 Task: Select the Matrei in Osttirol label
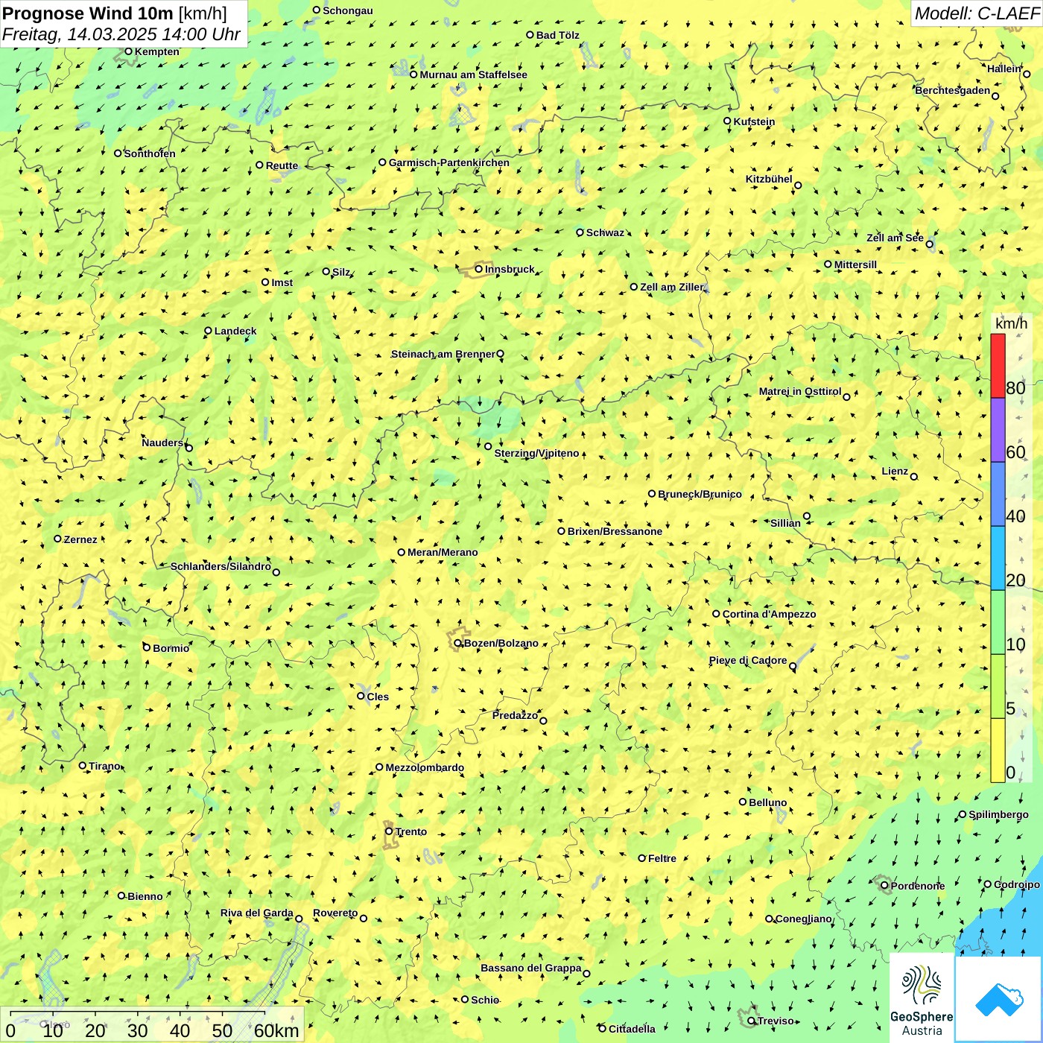[800, 391]
